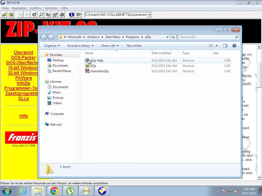Click the change view icon
The image size is (262, 196).
pos(211,46)
